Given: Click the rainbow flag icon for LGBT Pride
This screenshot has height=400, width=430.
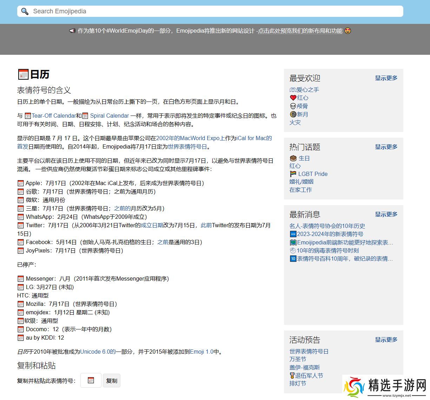Looking at the screenshot, I should pos(293,174).
